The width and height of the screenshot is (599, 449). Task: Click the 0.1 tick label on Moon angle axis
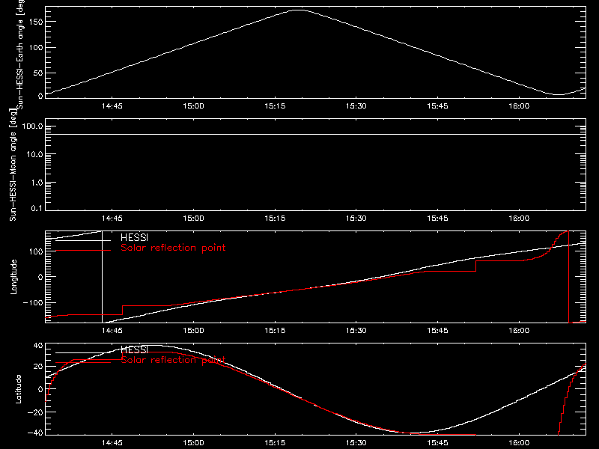[x=37, y=209]
